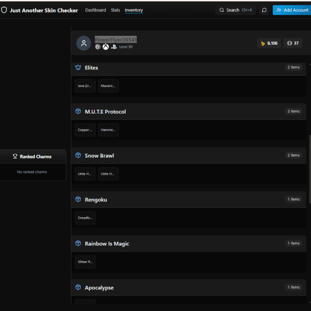Click the inventory vertical scrollbar
This screenshot has width=311, height=311.
click(310, 169)
